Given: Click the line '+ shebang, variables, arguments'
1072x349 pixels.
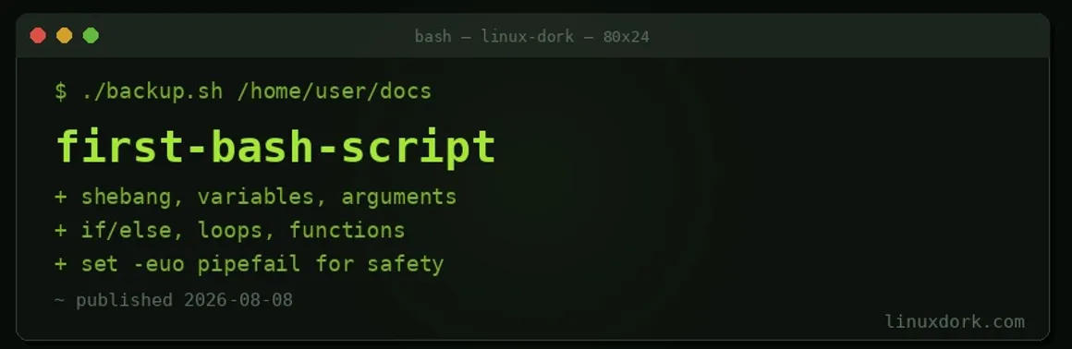Looking at the screenshot, I should point(256,197).
